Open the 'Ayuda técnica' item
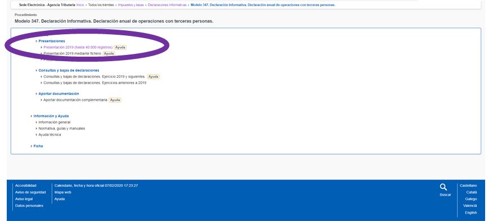Viewport: 493px width, 221px height. (50, 135)
